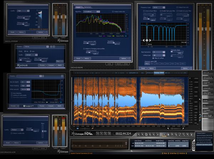Click the help question mark in MBIT+ header
This screenshot has width=214, height=159.
coord(62,76)
